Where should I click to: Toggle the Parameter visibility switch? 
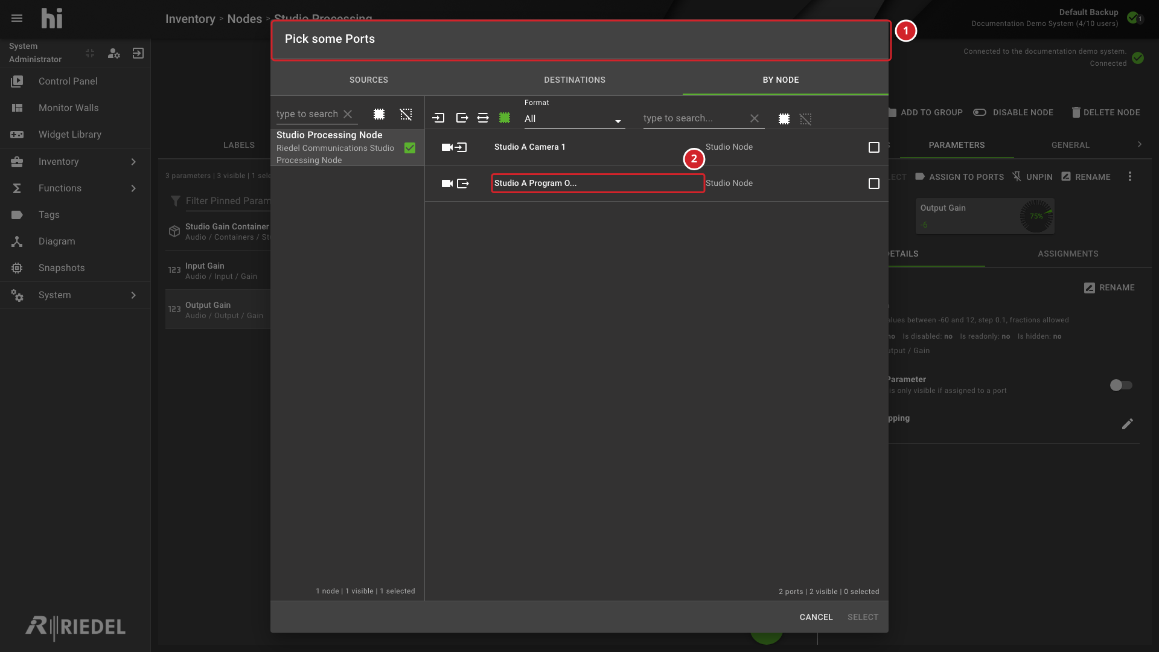point(1121,385)
